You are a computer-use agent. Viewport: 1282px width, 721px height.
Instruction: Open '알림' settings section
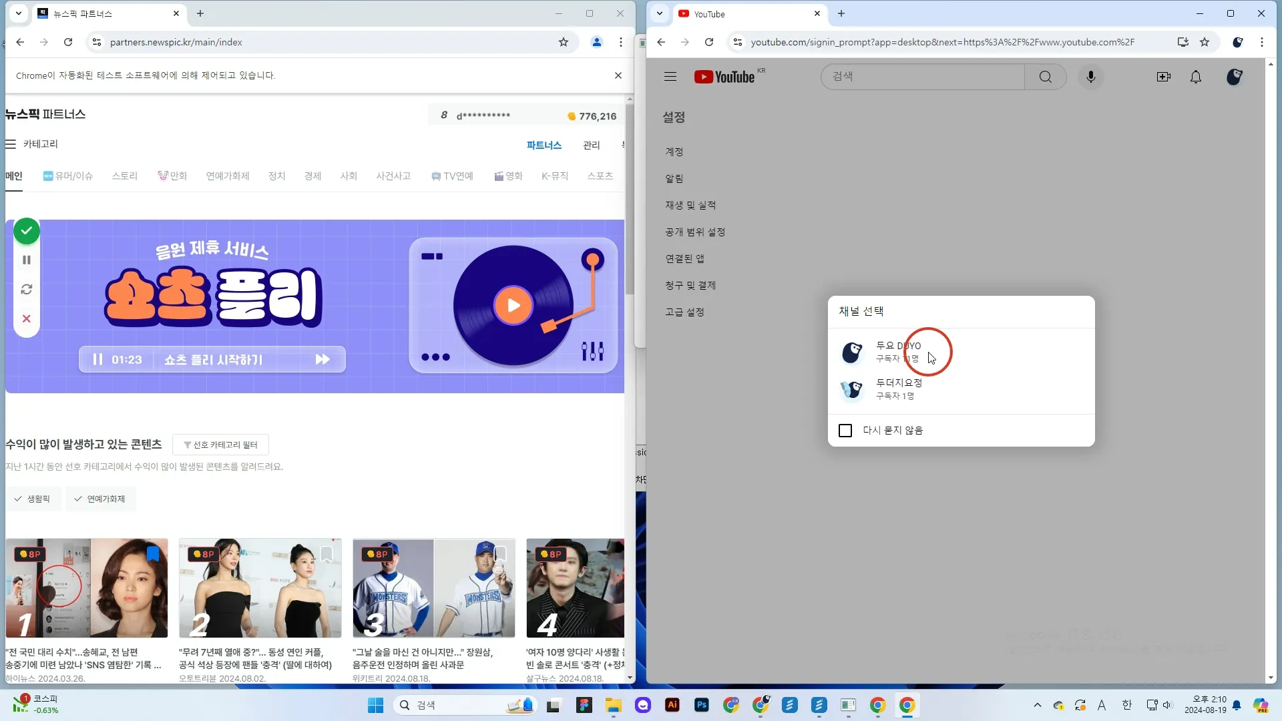click(674, 178)
